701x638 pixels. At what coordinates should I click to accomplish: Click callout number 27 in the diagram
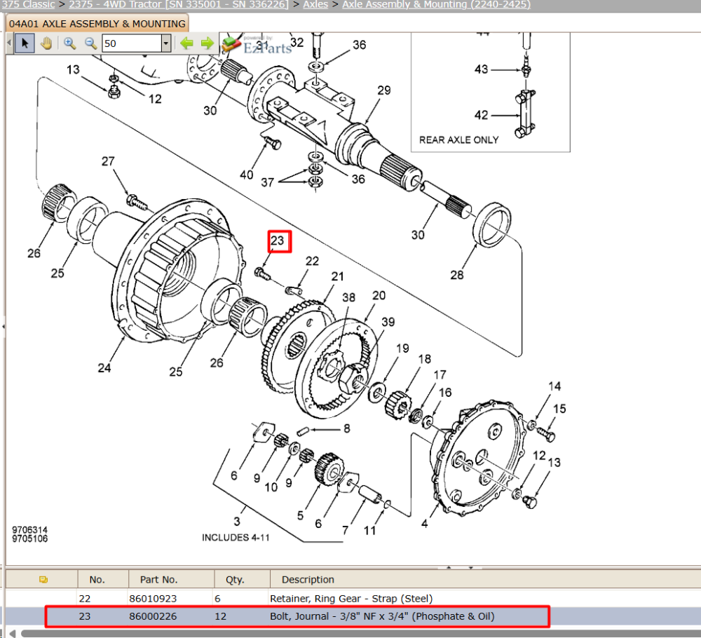tap(108, 161)
